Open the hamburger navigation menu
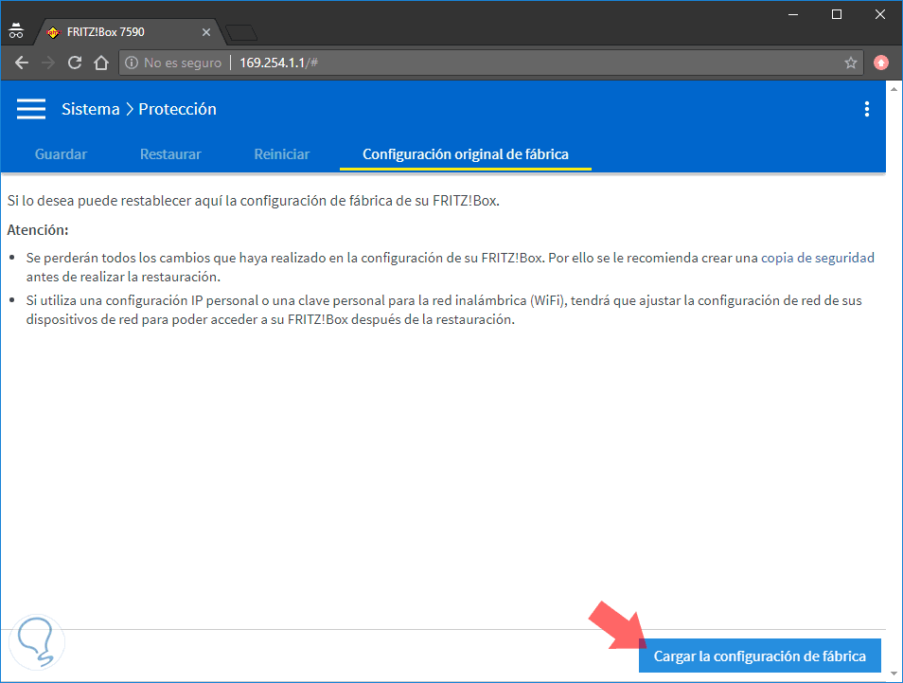The width and height of the screenshot is (903, 683). pos(30,109)
